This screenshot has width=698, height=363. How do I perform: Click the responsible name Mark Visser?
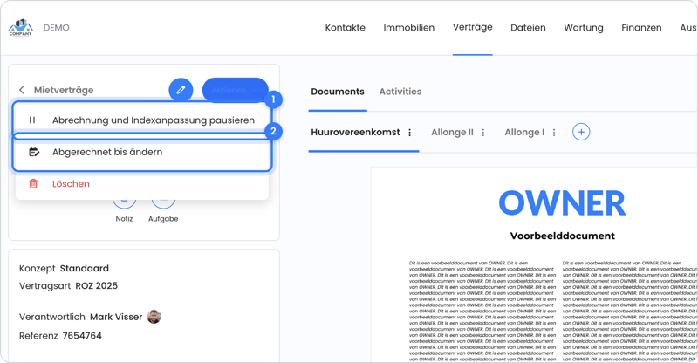coord(116,317)
